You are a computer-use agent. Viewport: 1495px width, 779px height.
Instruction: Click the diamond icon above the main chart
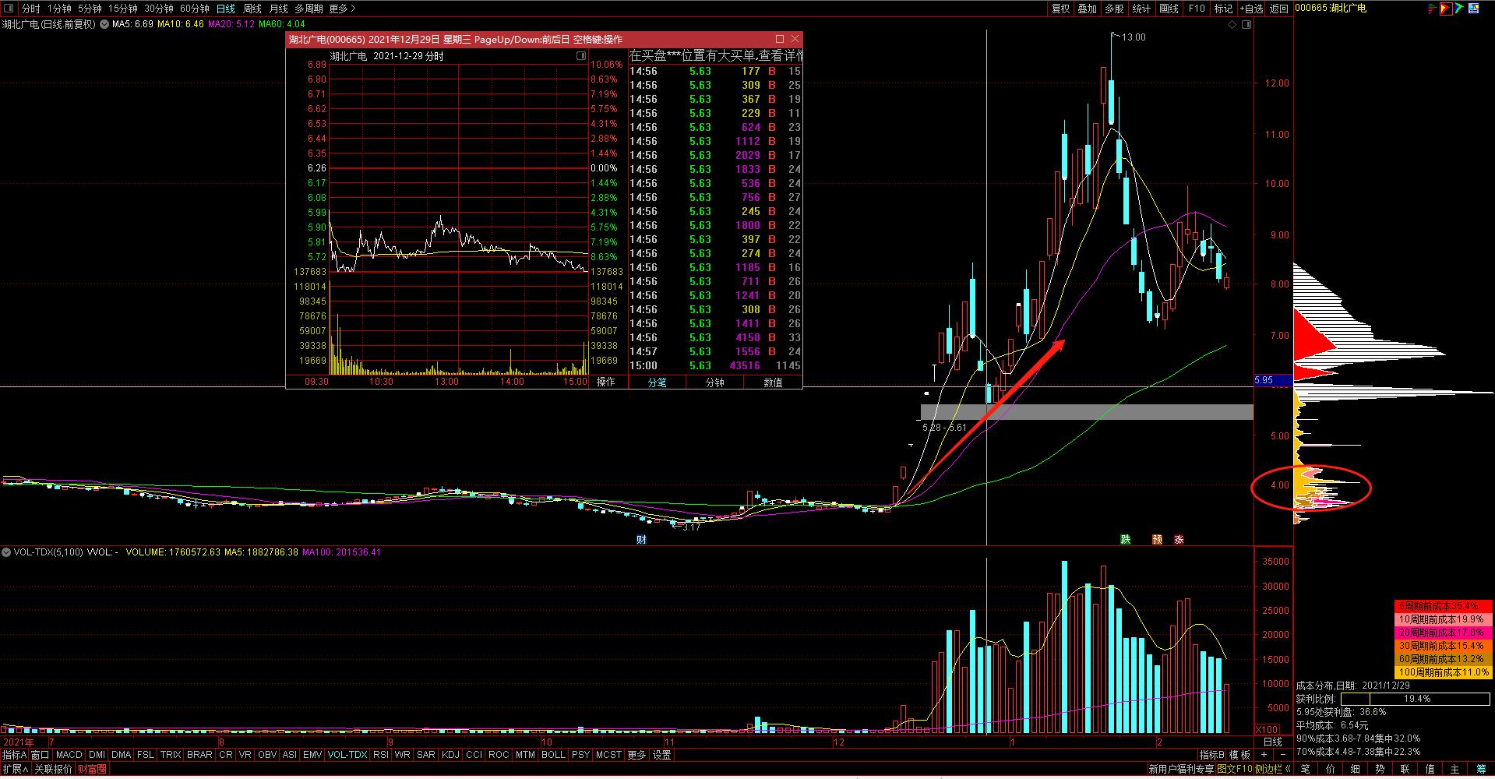tap(1232, 25)
